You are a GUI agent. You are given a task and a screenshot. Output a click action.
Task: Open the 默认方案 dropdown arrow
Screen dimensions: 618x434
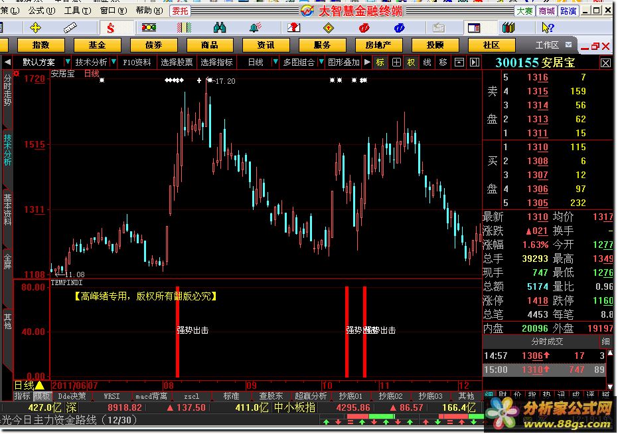coord(68,62)
